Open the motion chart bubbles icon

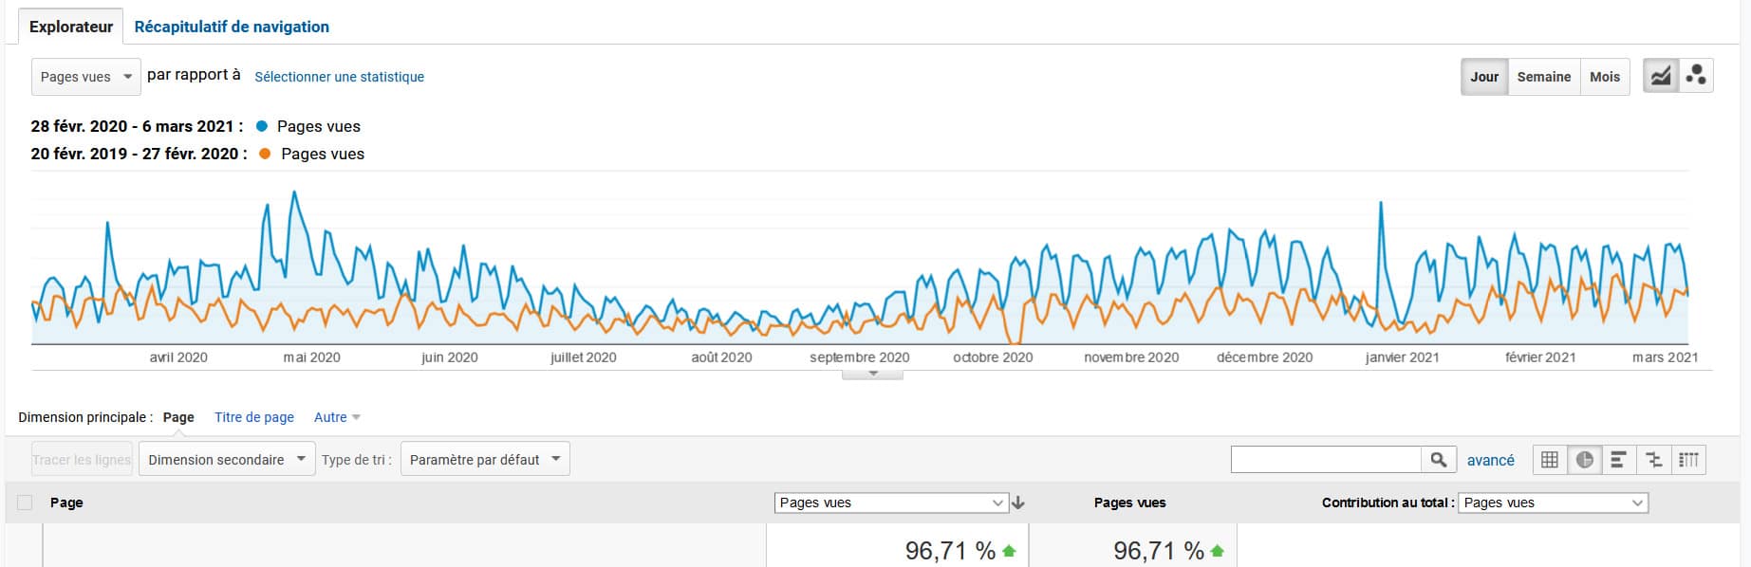point(1696,77)
